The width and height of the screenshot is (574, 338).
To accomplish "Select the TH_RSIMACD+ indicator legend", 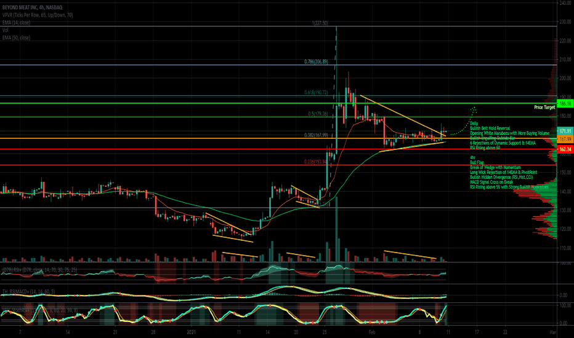I will [28, 291].
